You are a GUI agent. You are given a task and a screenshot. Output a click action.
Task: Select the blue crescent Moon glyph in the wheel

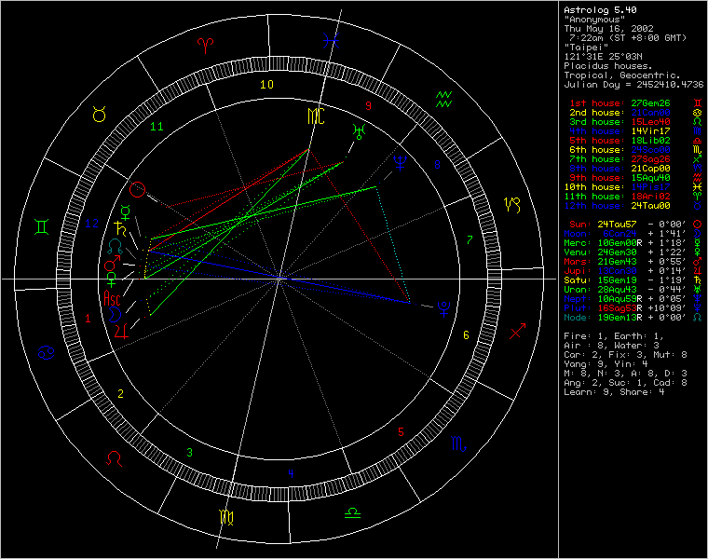click(116, 313)
